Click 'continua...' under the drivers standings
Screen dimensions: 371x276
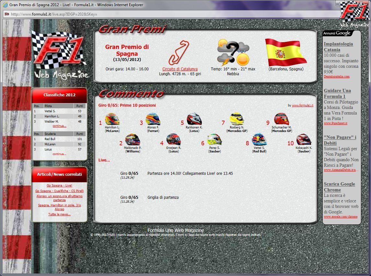(59, 126)
